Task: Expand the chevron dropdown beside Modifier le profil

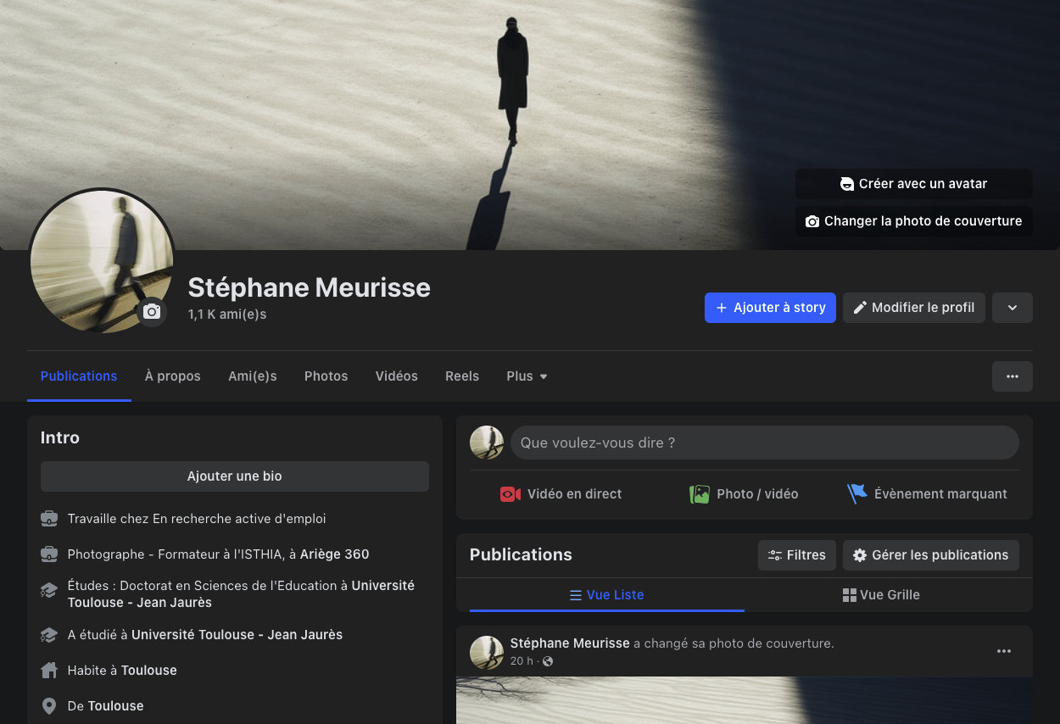Action: [1013, 308]
